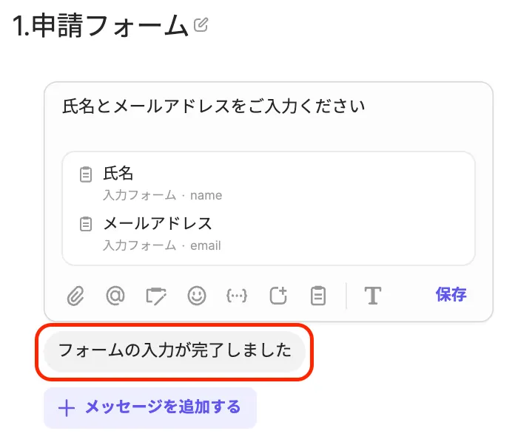Insert a variable with the {…} icon

236,296
